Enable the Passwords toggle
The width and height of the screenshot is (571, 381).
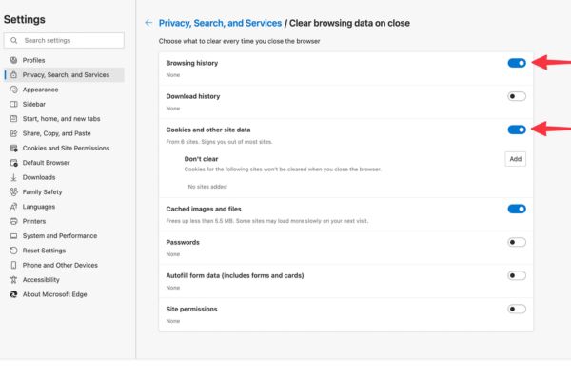coord(517,242)
